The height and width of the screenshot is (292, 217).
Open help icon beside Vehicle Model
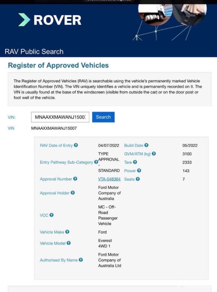tap(69, 243)
